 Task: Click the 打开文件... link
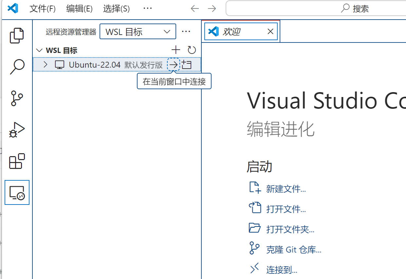click(x=286, y=209)
